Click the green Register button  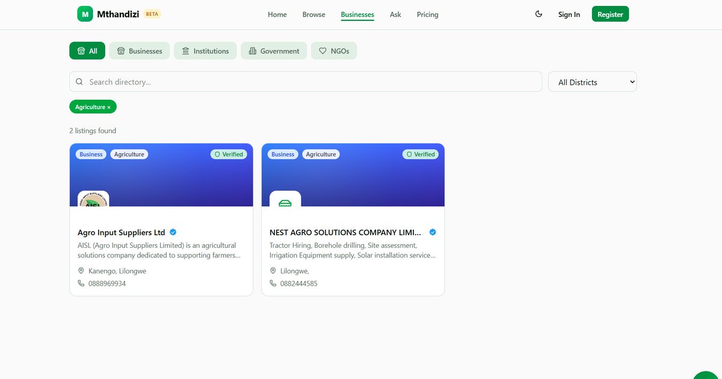(x=610, y=14)
